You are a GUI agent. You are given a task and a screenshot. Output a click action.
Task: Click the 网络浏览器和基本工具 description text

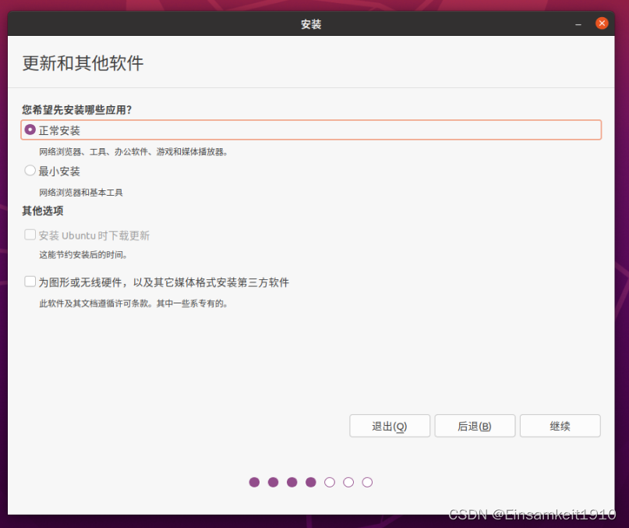[x=80, y=193]
